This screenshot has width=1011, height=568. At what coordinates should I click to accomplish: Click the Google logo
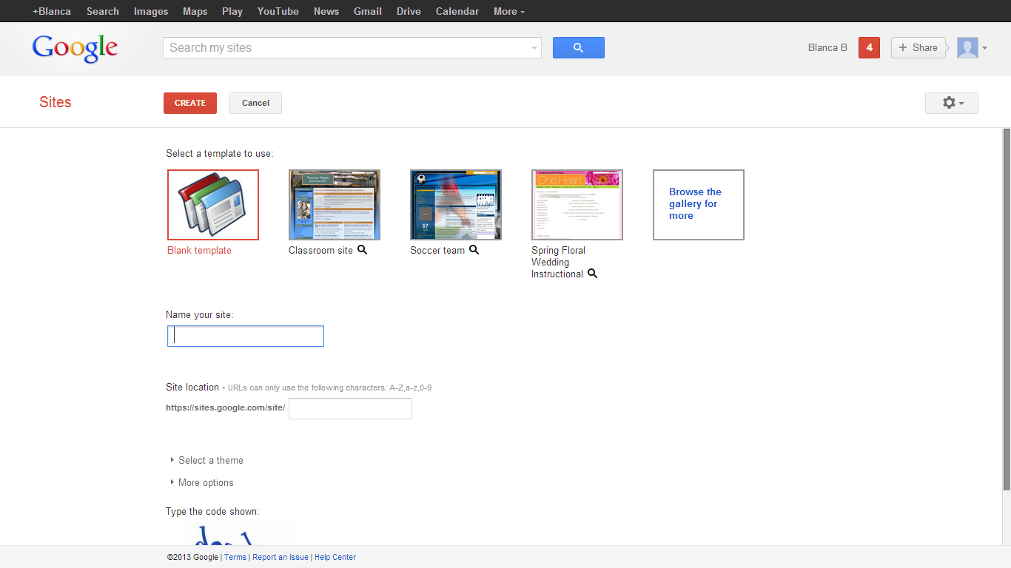(75, 48)
